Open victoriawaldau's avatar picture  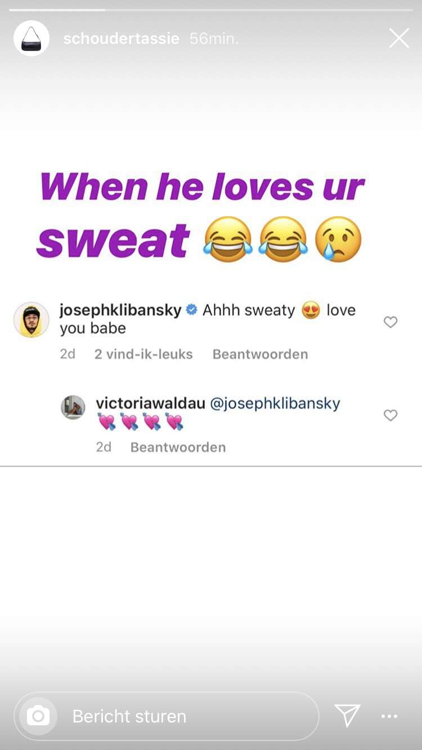point(73,407)
